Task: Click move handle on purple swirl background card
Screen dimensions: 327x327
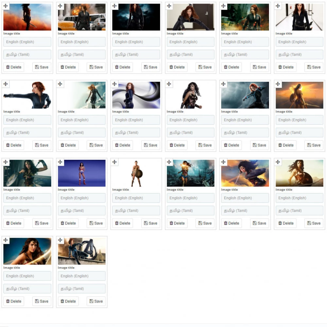Action: tap(114, 84)
